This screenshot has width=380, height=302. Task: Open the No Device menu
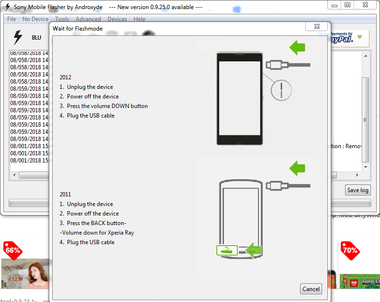pos(35,19)
